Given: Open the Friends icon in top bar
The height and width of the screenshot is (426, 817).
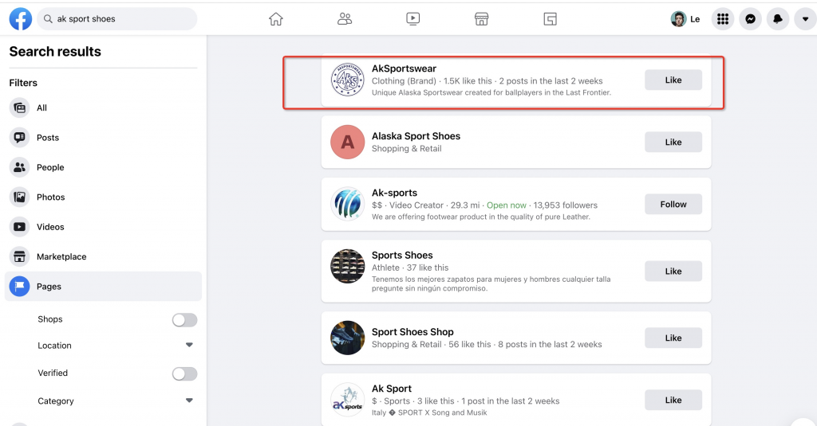Looking at the screenshot, I should pyautogui.click(x=345, y=19).
